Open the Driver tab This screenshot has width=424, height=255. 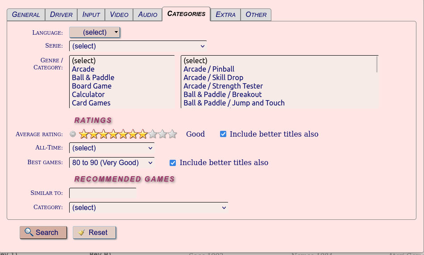[x=61, y=14]
